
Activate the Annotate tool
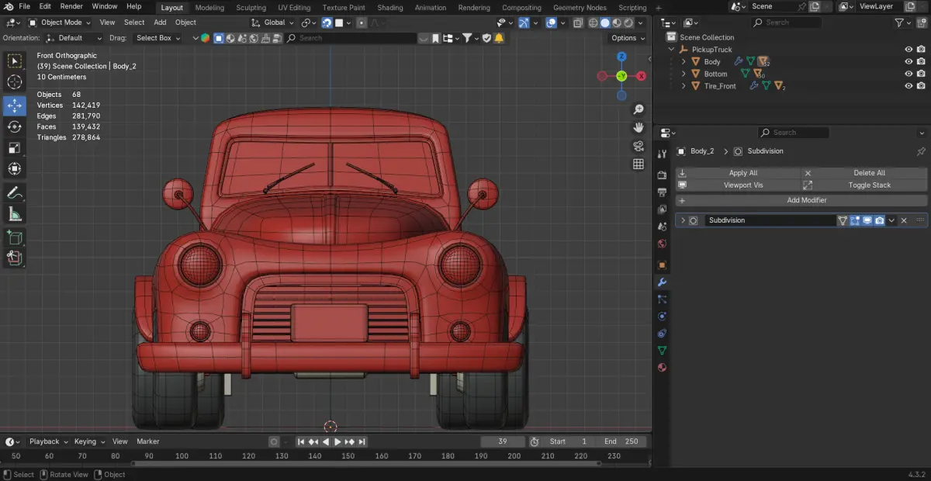[x=15, y=192]
